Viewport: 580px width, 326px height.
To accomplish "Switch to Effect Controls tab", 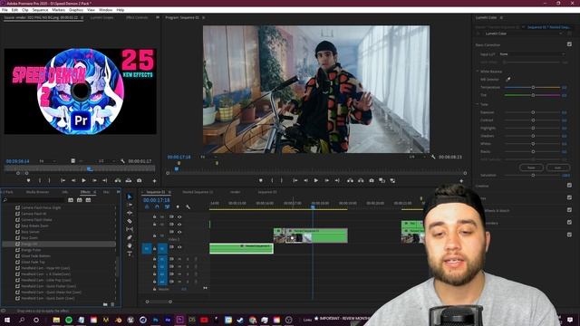I will [137, 17].
